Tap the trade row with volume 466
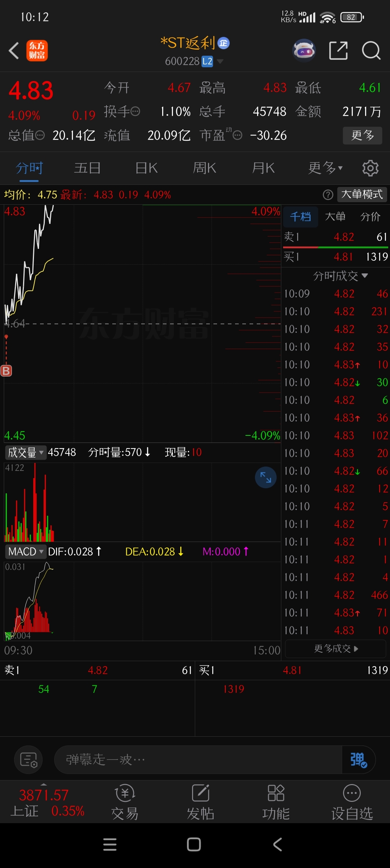 click(335, 595)
